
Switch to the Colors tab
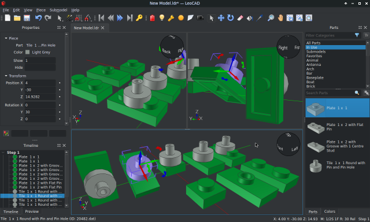(330, 212)
